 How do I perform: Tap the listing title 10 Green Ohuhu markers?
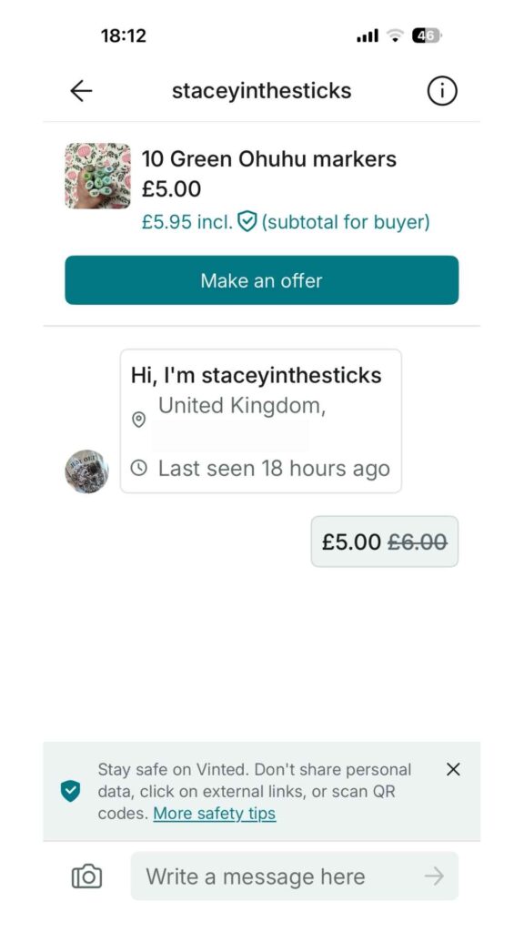tap(268, 158)
